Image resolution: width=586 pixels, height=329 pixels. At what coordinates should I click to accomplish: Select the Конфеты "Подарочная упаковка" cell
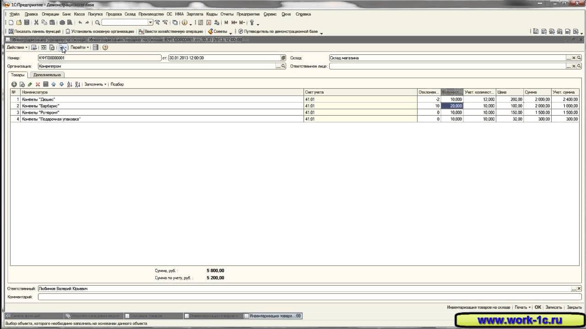click(163, 119)
